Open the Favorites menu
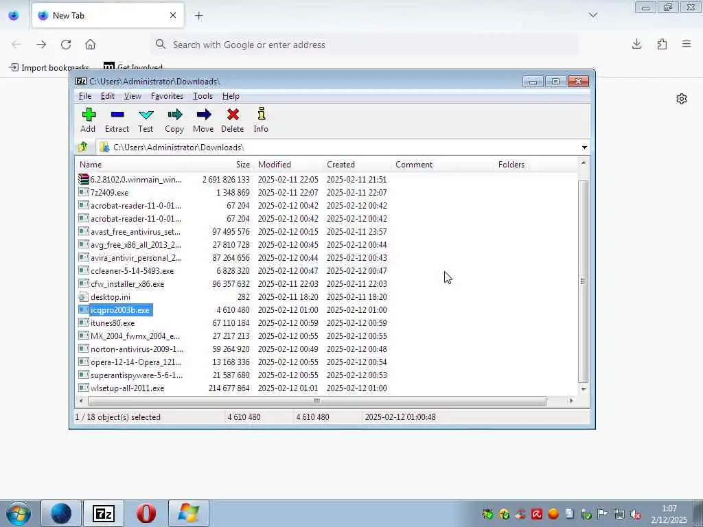 point(168,96)
